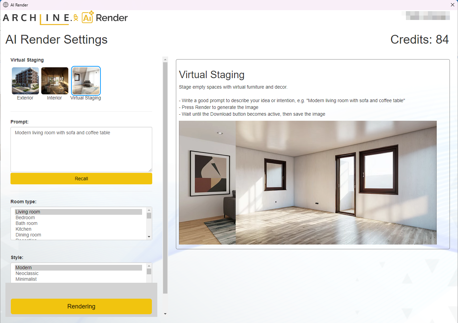Select Bedroom room type
Screen dimensions: 458x323
click(x=25, y=217)
